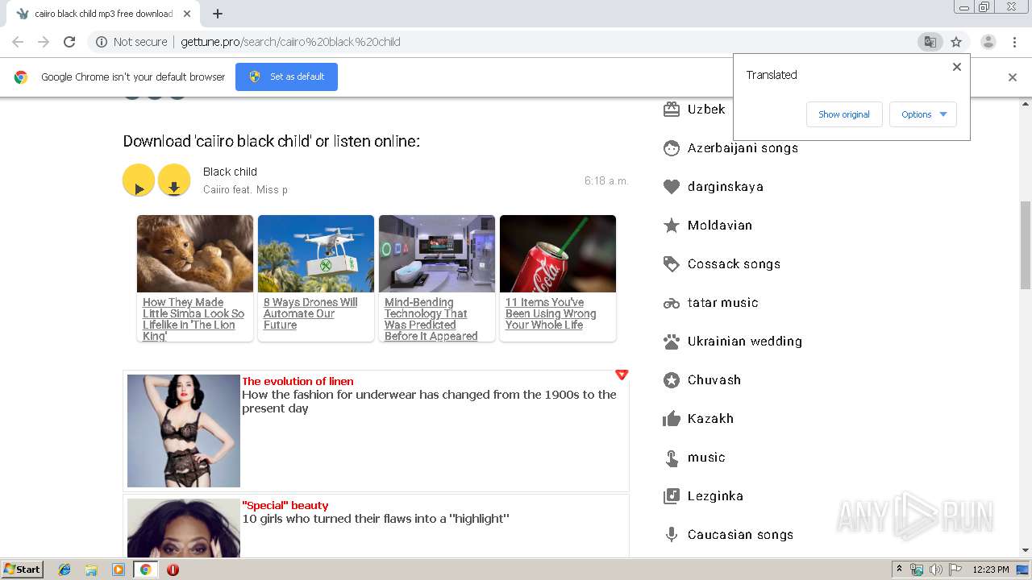1032x580 pixels.
Task: Click the darginskaya heart icon
Action: click(x=672, y=187)
